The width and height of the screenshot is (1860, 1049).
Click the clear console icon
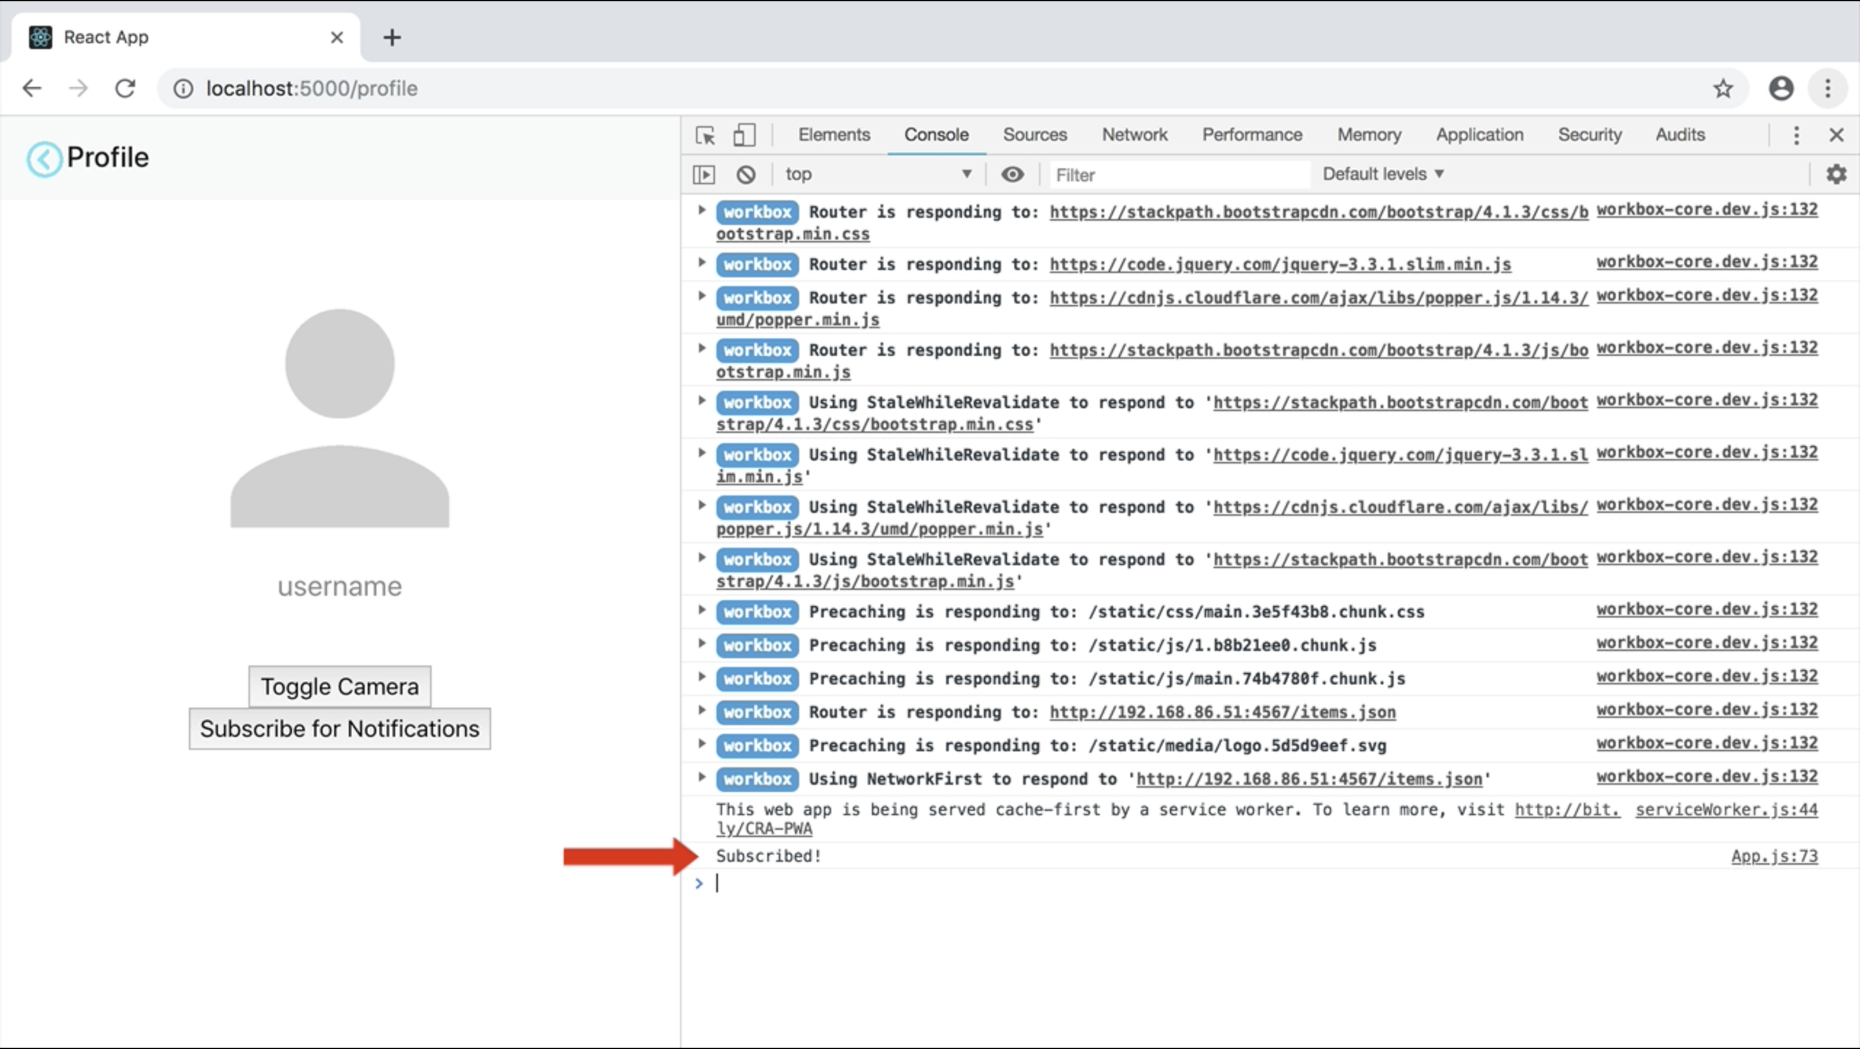pyautogui.click(x=746, y=175)
